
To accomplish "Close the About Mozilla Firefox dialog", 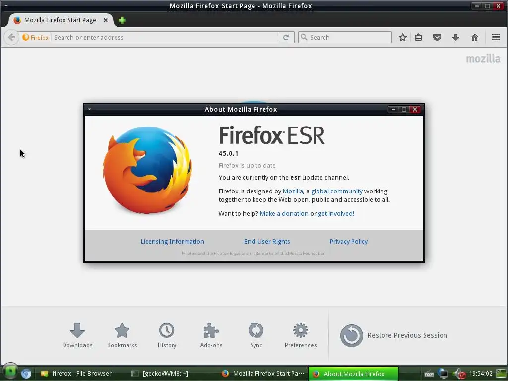I will pyautogui.click(x=415, y=109).
